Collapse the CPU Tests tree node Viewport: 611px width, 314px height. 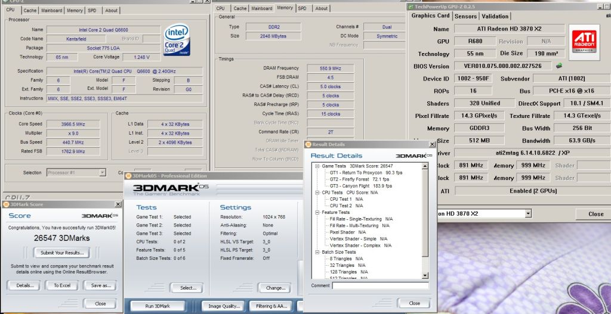pos(317,192)
